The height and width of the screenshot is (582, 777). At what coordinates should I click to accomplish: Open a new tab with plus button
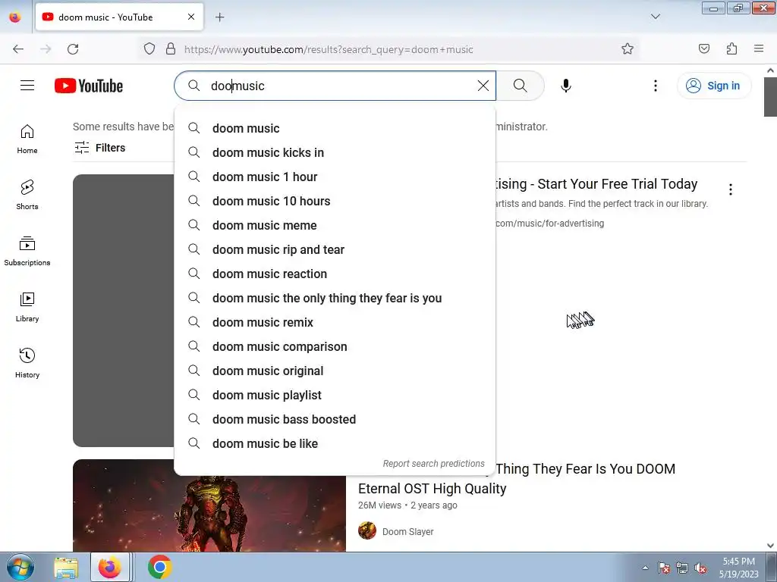coord(219,17)
